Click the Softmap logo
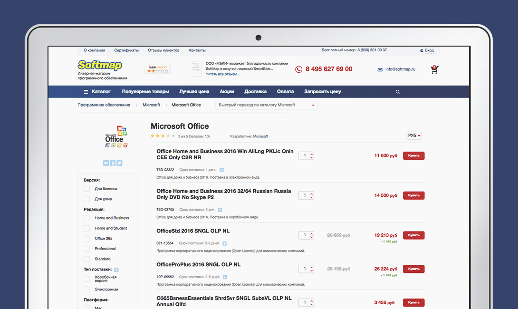The height and width of the screenshot is (309, 518). tap(100, 65)
